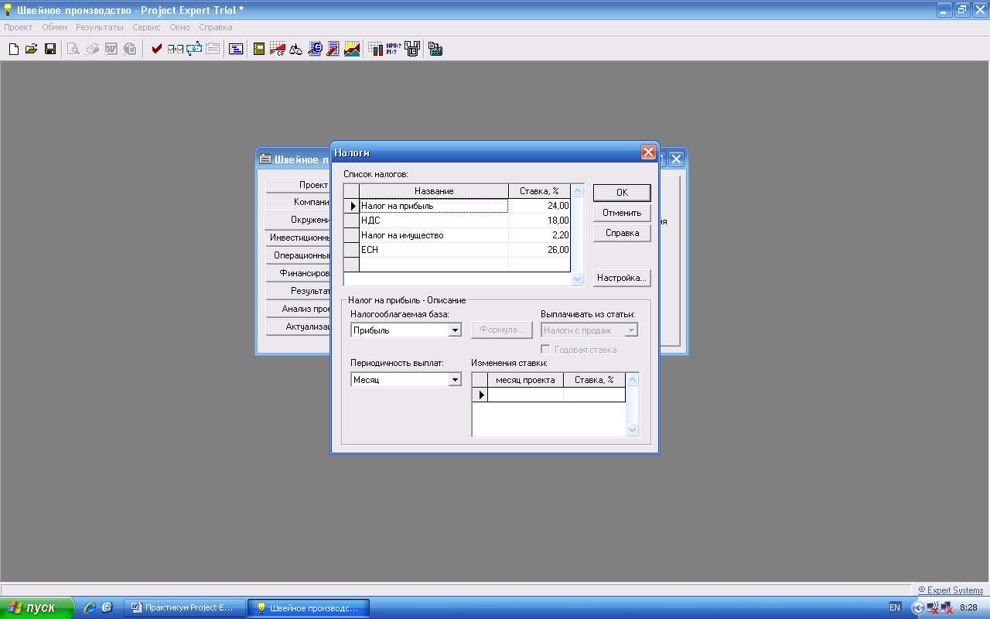This screenshot has height=619, width=990.
Task: Click the Изменения ставки scrollbar down arrow
Action: pyautogui.click(x=632, y=429)
